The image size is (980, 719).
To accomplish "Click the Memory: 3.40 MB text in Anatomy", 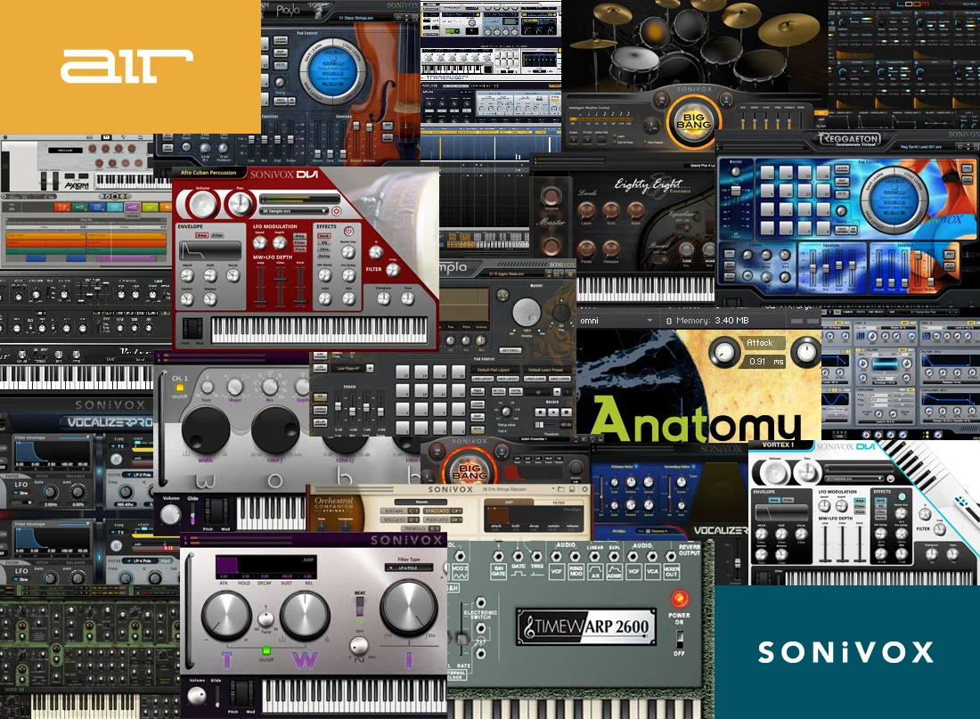I will (712, 321).
